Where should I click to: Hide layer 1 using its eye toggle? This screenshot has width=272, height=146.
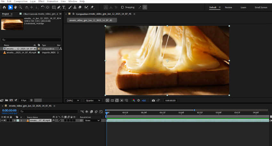point(2,121)
